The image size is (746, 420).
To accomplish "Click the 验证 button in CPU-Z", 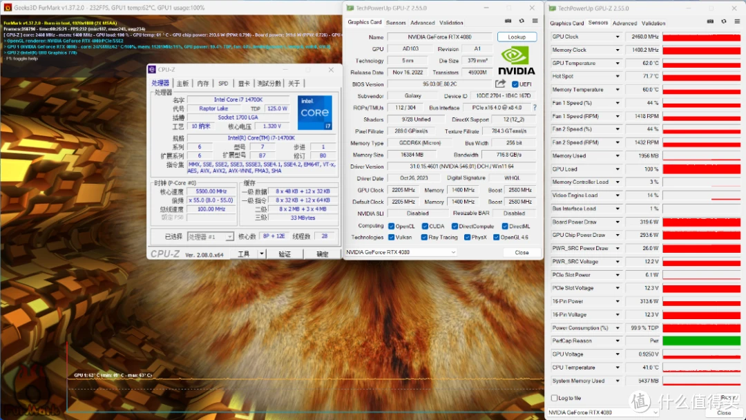I will pos(285,254).
